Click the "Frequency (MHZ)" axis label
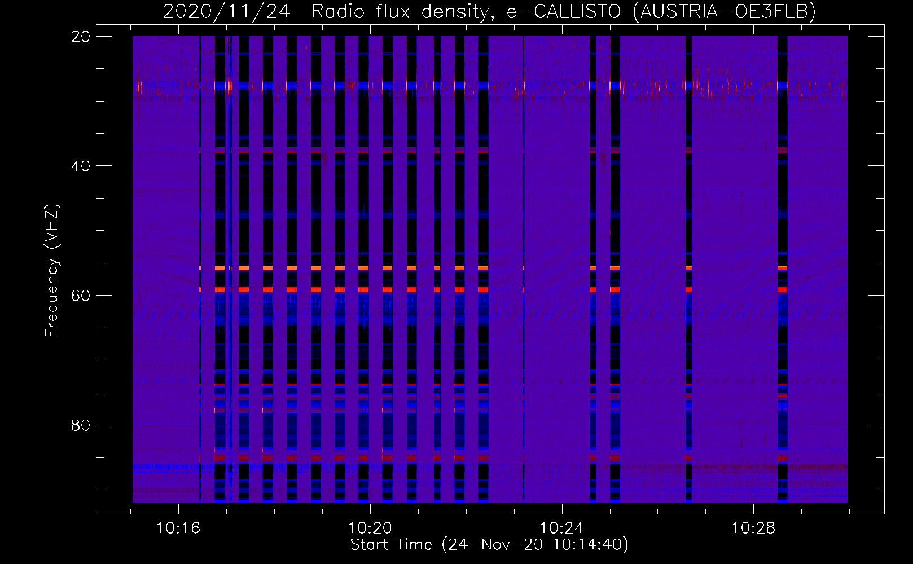The image size is (913, 564). (52, 271)
